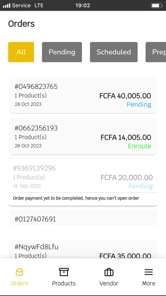Open order #0662356193
Viewport: 166px width, 296px height.
[83, 137]
